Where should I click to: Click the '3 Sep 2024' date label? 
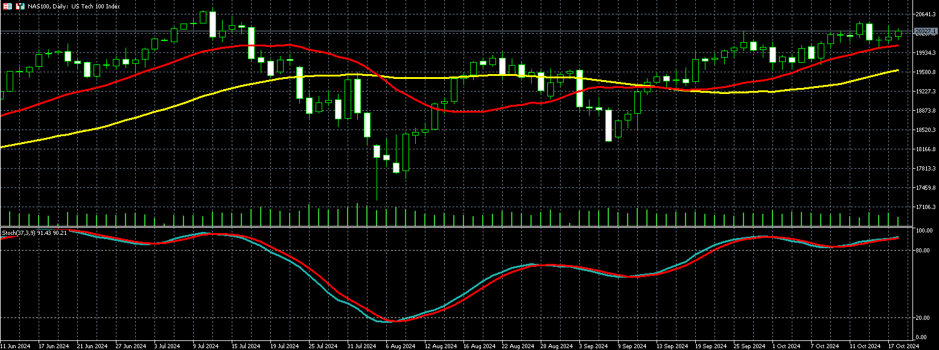[x=593, y=346]
